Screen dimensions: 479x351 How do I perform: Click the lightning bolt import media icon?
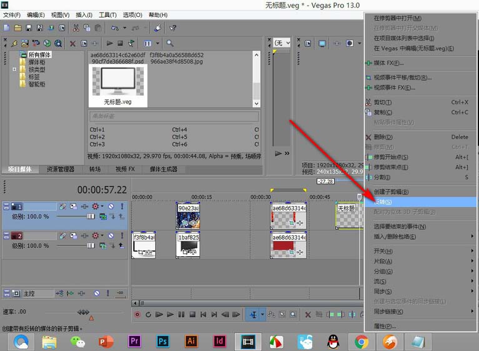(14, 44)
